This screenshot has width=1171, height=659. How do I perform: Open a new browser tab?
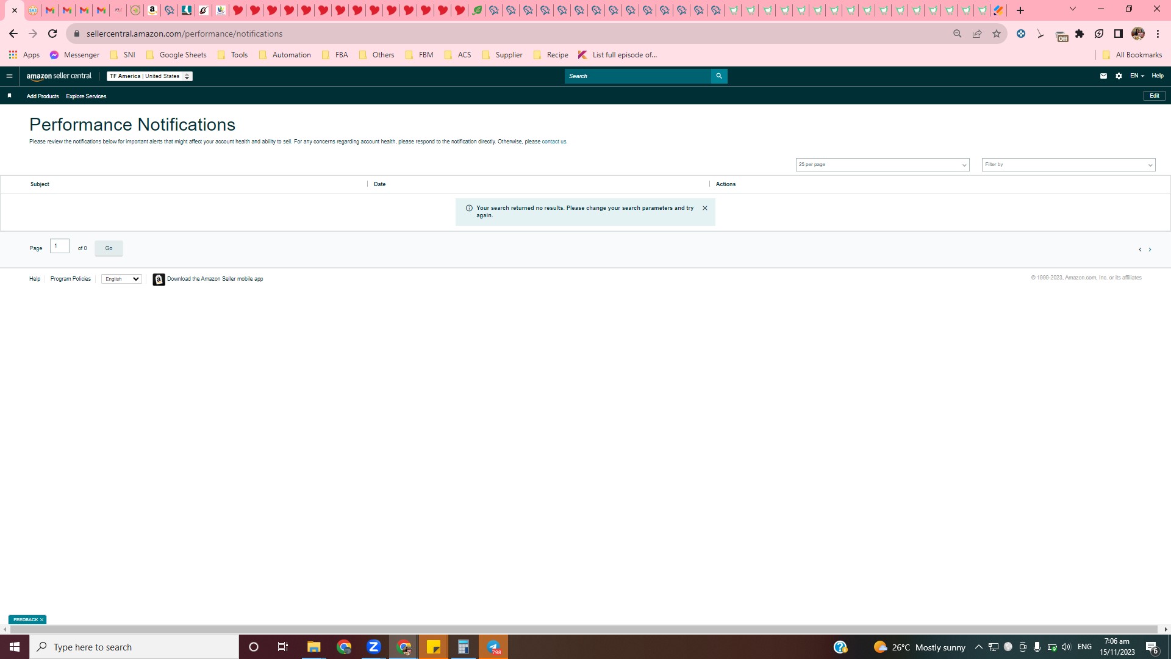click(1020, 10)
